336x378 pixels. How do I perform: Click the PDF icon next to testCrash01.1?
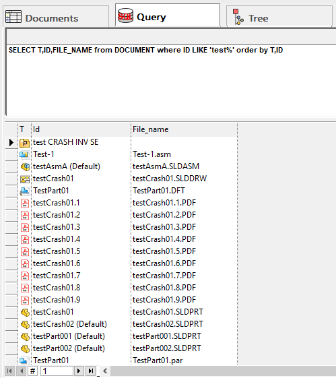25,203
